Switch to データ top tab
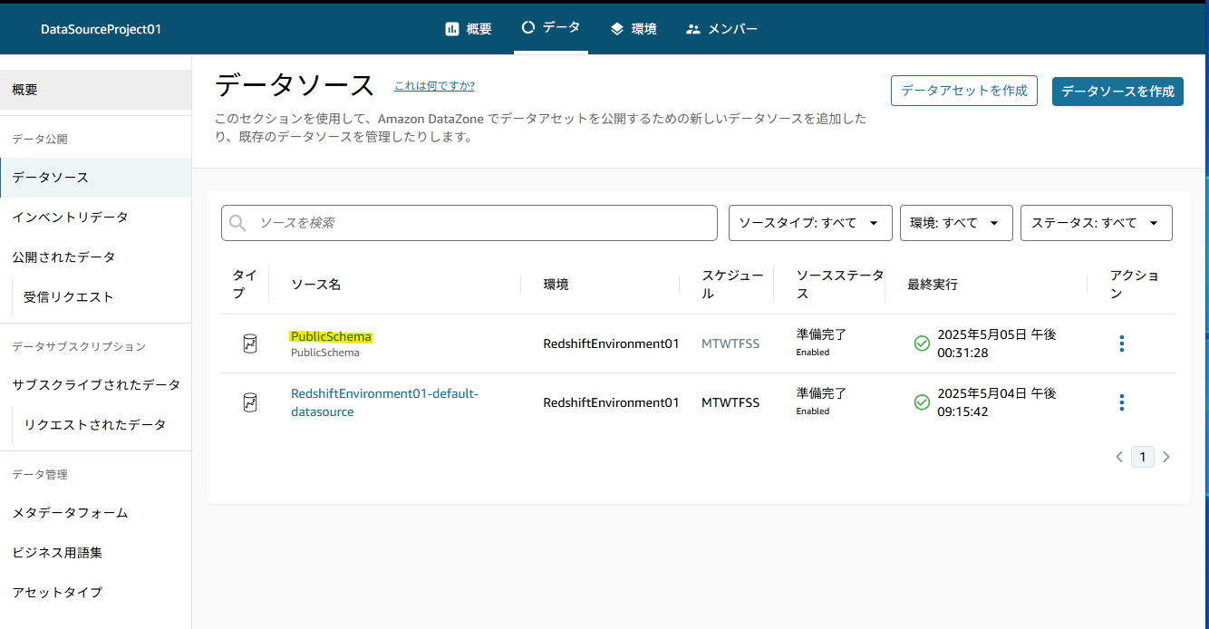 coord(551,28)
